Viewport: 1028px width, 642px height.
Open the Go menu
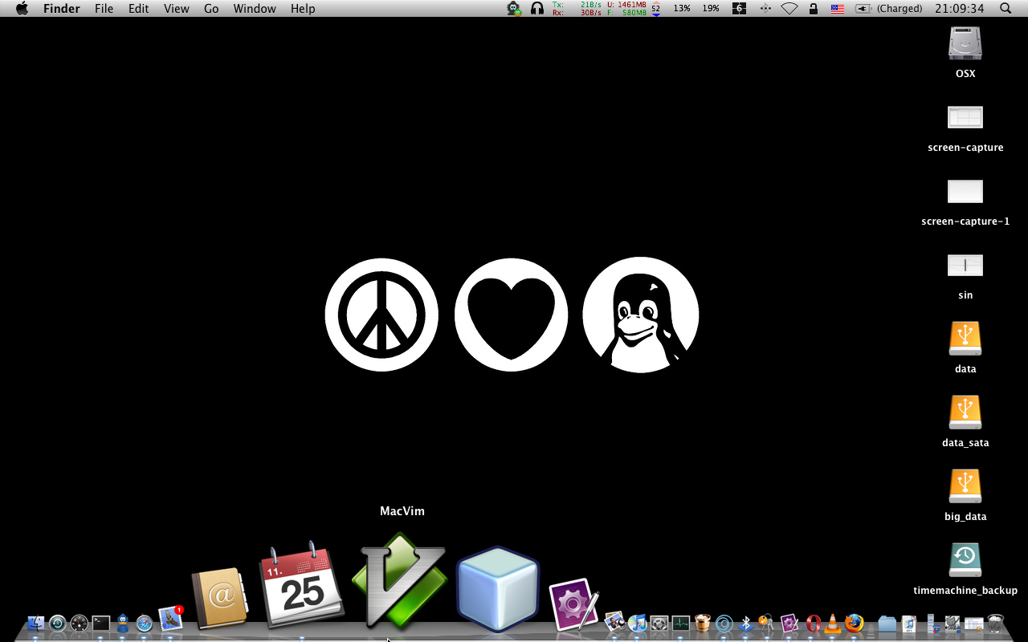[211, 9]
